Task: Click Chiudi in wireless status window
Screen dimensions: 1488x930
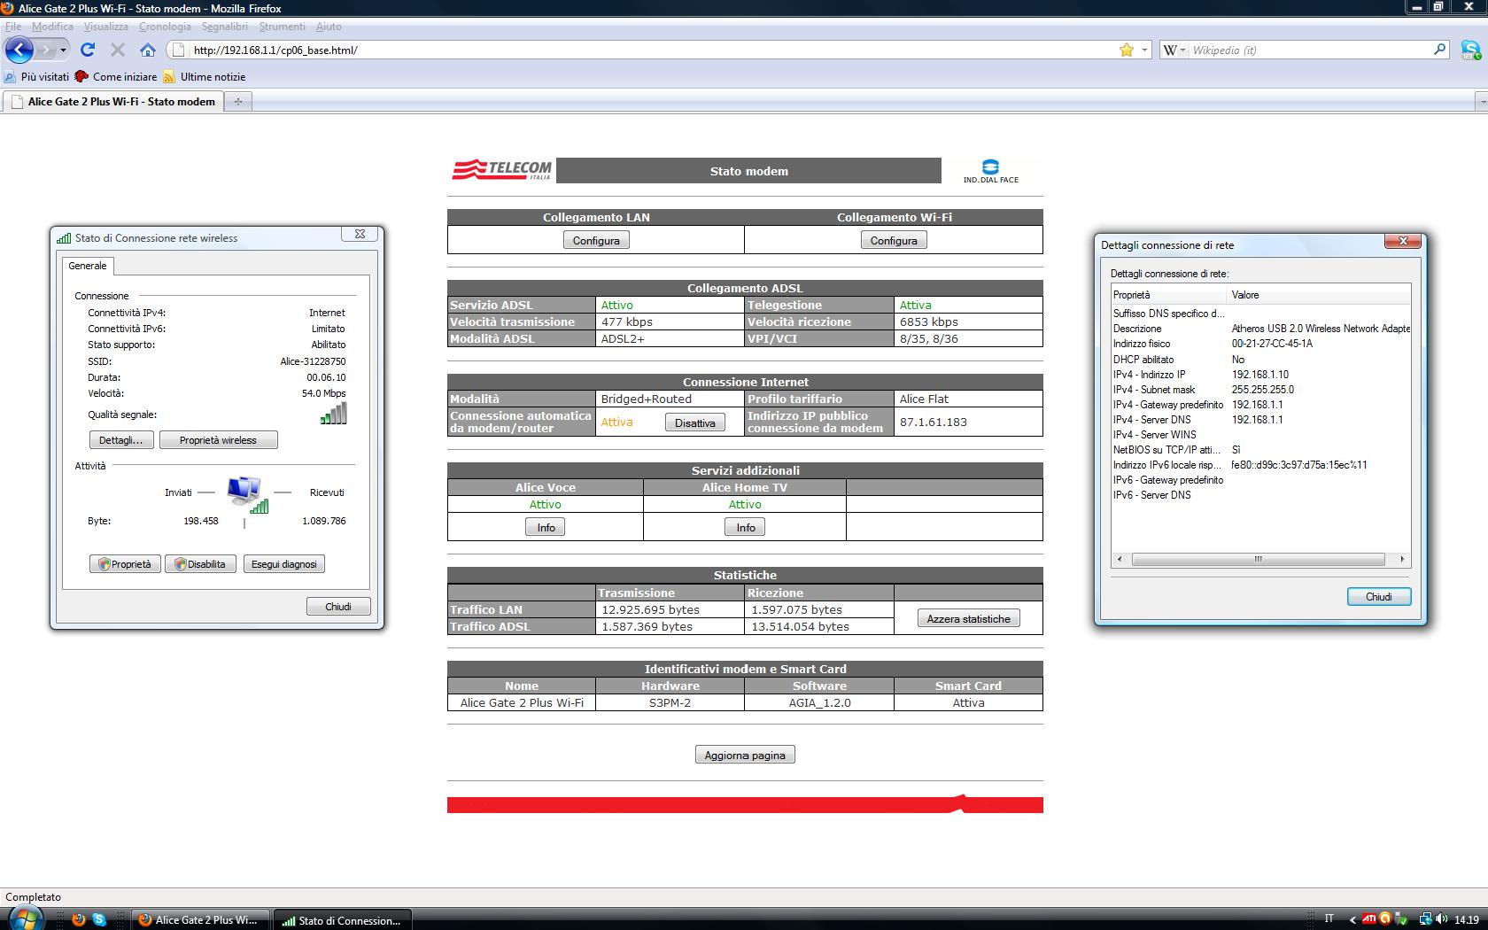Action: [x=338, y=607]
